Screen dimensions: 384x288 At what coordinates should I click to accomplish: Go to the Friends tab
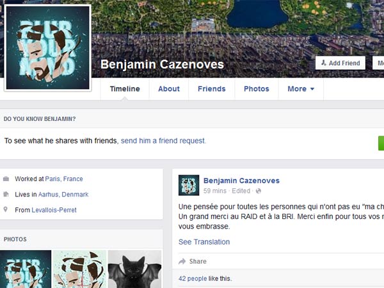(212, 89)
